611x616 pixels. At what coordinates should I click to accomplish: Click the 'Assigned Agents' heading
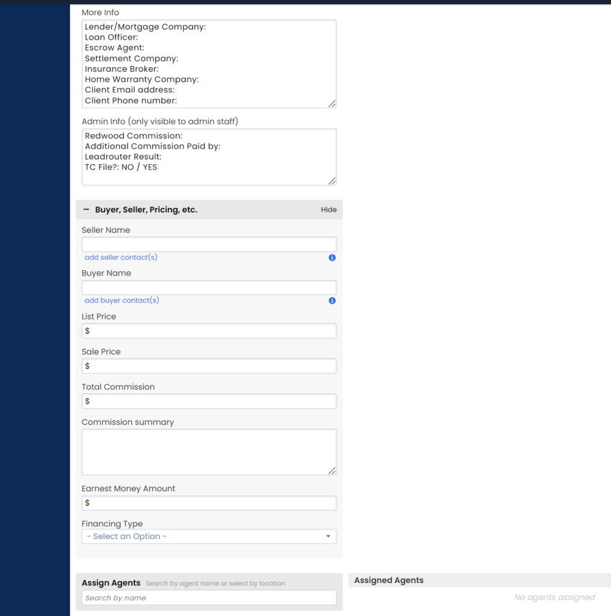389,581
